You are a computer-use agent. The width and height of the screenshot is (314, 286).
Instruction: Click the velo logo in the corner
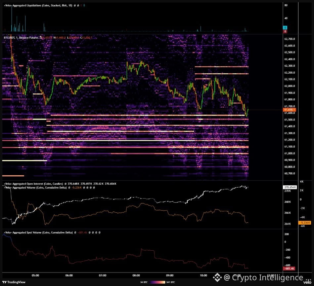tap(307, 282)
